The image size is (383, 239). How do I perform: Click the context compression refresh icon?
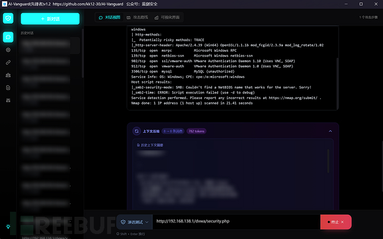(x=137, y=131)
